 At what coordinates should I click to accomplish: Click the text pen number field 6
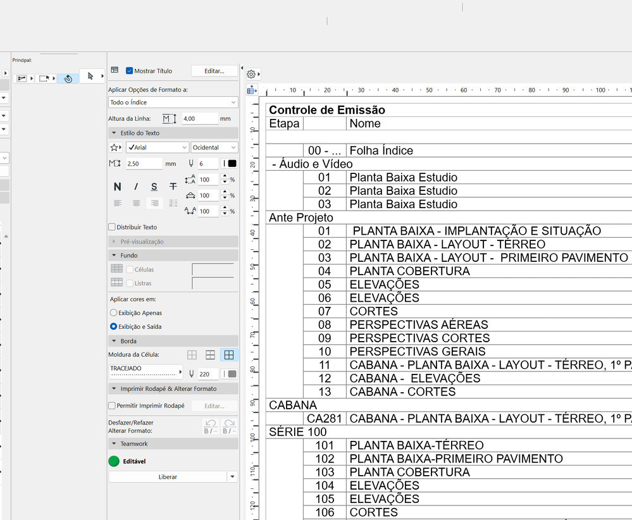pyautogui.click(x=208, y=164)
